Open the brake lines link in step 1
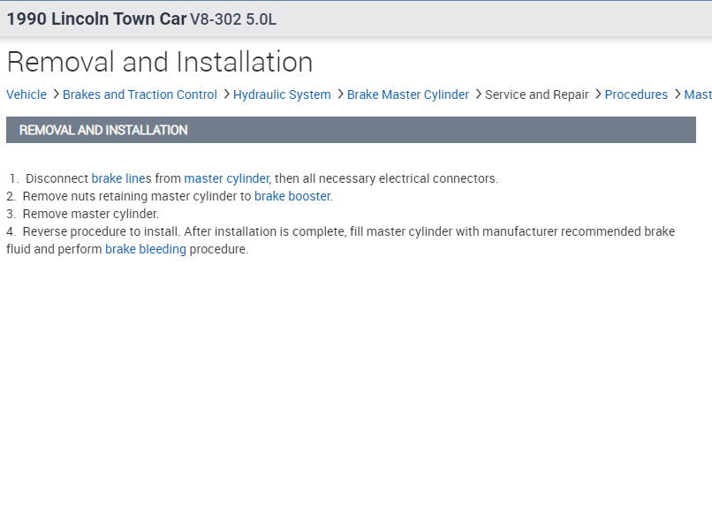This screenshot has width=712, height=529. tap(121, 178)
